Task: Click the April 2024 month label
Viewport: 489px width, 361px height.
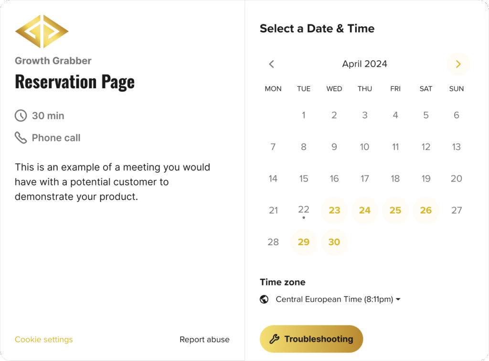Action: pos(365,64)
